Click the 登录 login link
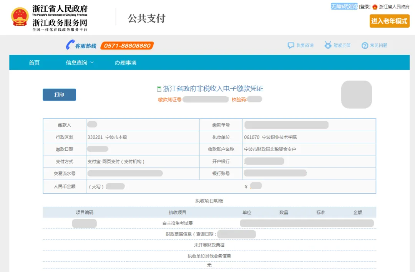 point(365,7)
